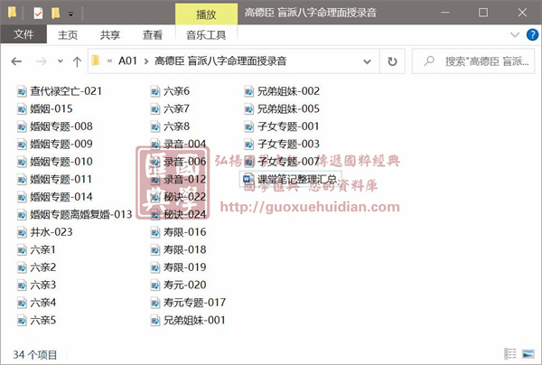
Task: Select the file 子女专题-001
Action: click(282, 126)
